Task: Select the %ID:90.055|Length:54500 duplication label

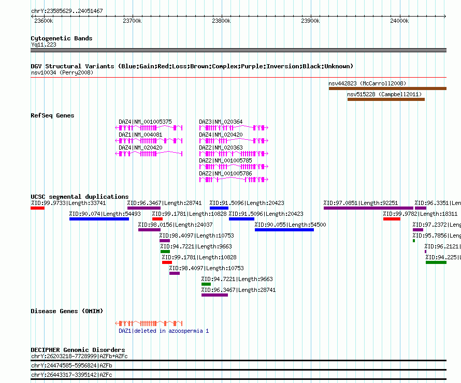Action: tap(290, 225)
